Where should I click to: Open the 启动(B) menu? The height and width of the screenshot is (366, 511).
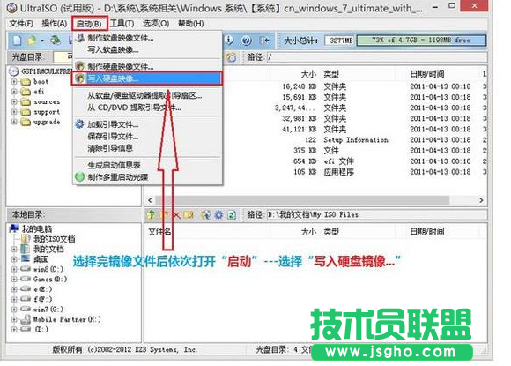[89, 24]
